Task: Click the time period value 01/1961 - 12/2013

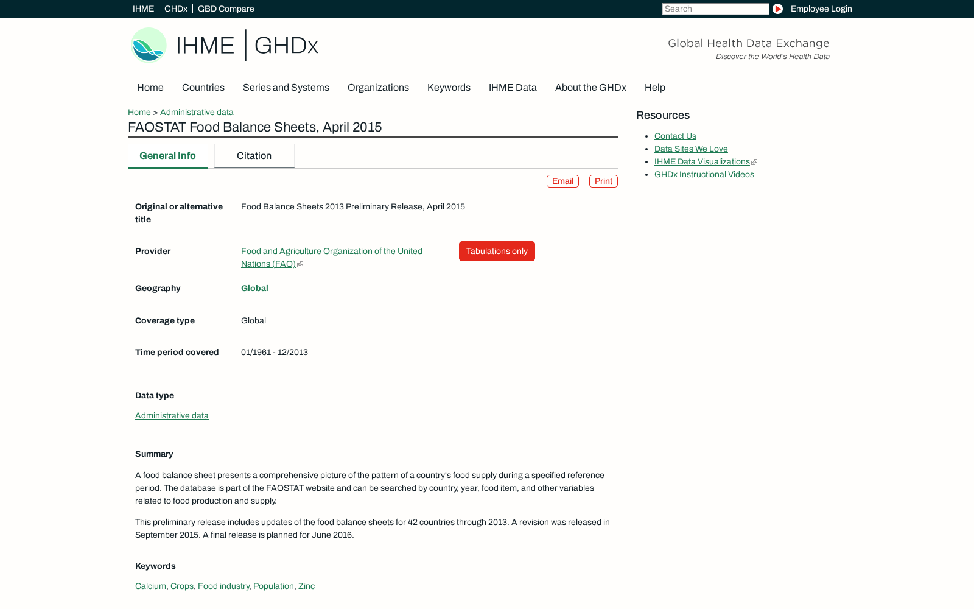Action: click(275, 353)
